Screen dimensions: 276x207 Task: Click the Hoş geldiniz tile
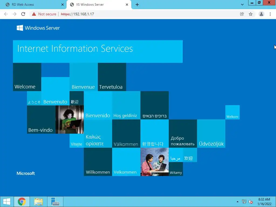(126, 105)
